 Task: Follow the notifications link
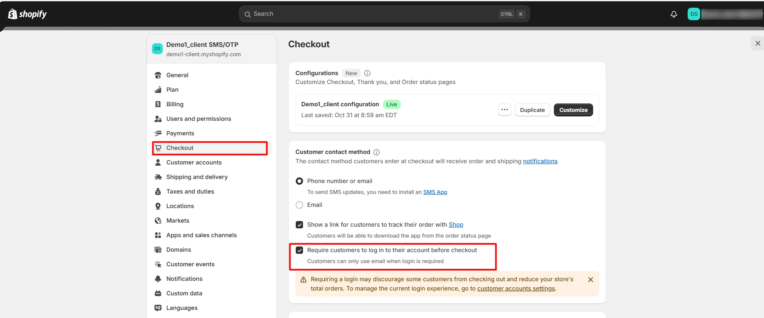pyautogui.click(x=540, y=161)
